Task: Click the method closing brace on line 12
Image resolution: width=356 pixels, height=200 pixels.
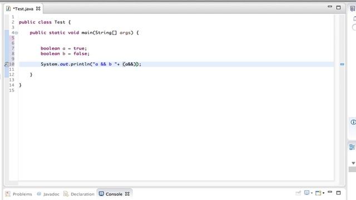Action: click(31, 74)
